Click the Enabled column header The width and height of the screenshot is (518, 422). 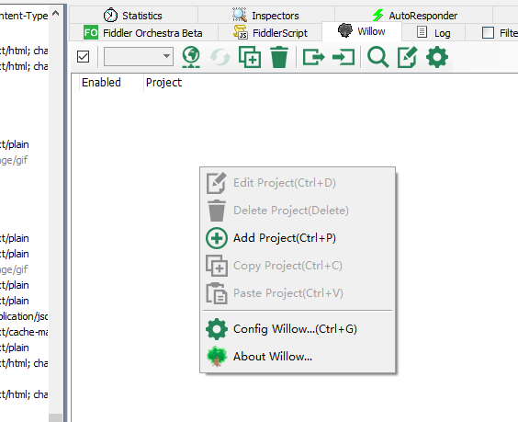(x=111, y=83)
